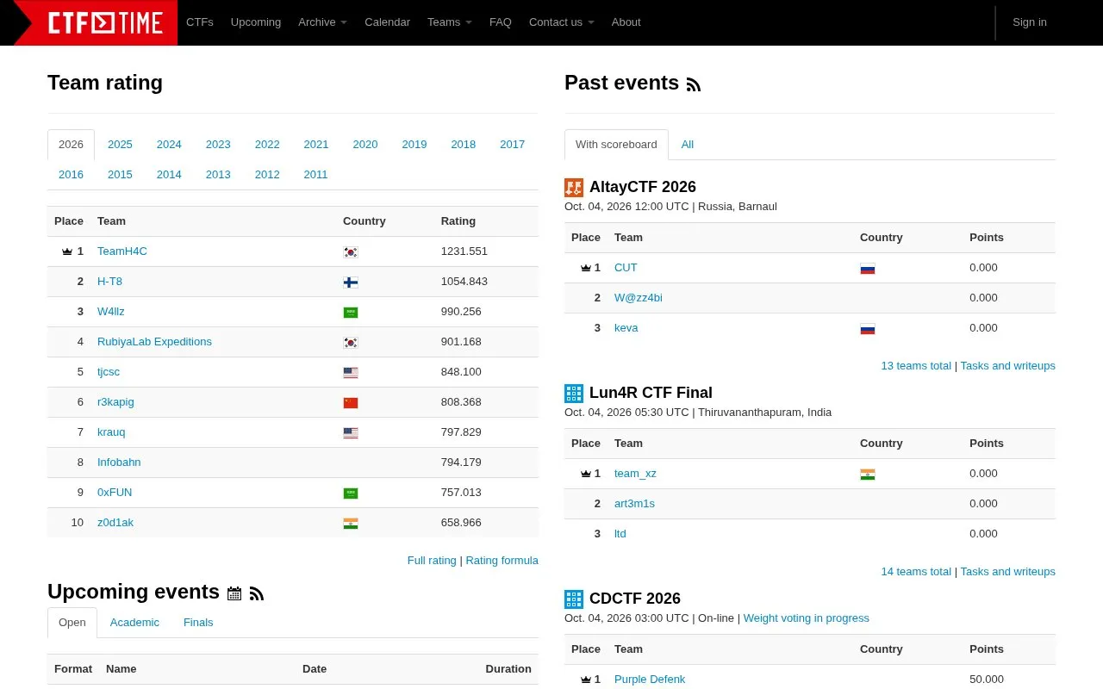Open the CTFs nav item
Screen dimensions: 1103x689
tap(200, 22)
